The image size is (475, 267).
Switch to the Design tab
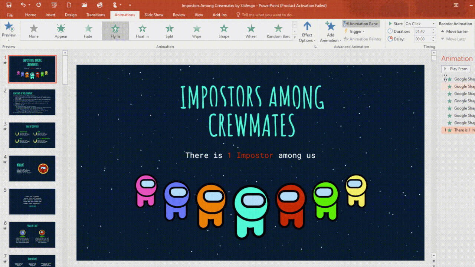[x=71, y=15]
